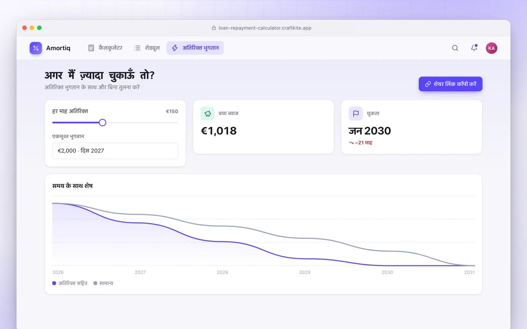Click the subtitle about अतिरिक्त भुगतान तुलना
Viewport: 527px width, 329px height.
pyautogui.click(x=92, y=87)
